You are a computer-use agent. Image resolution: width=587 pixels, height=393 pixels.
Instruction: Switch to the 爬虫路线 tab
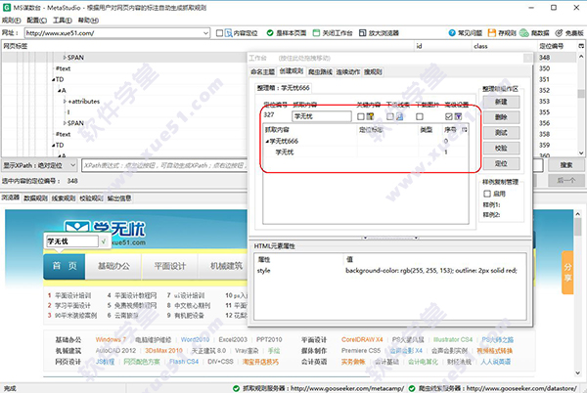[x=321, y=71]
